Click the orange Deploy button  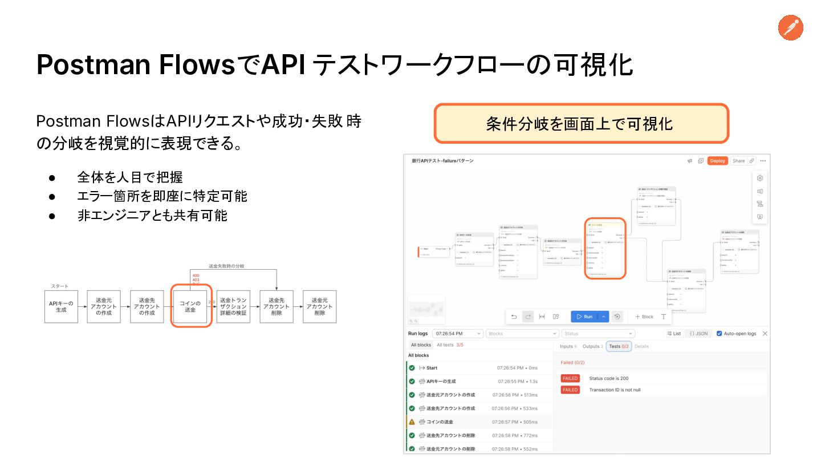point(718,161)
